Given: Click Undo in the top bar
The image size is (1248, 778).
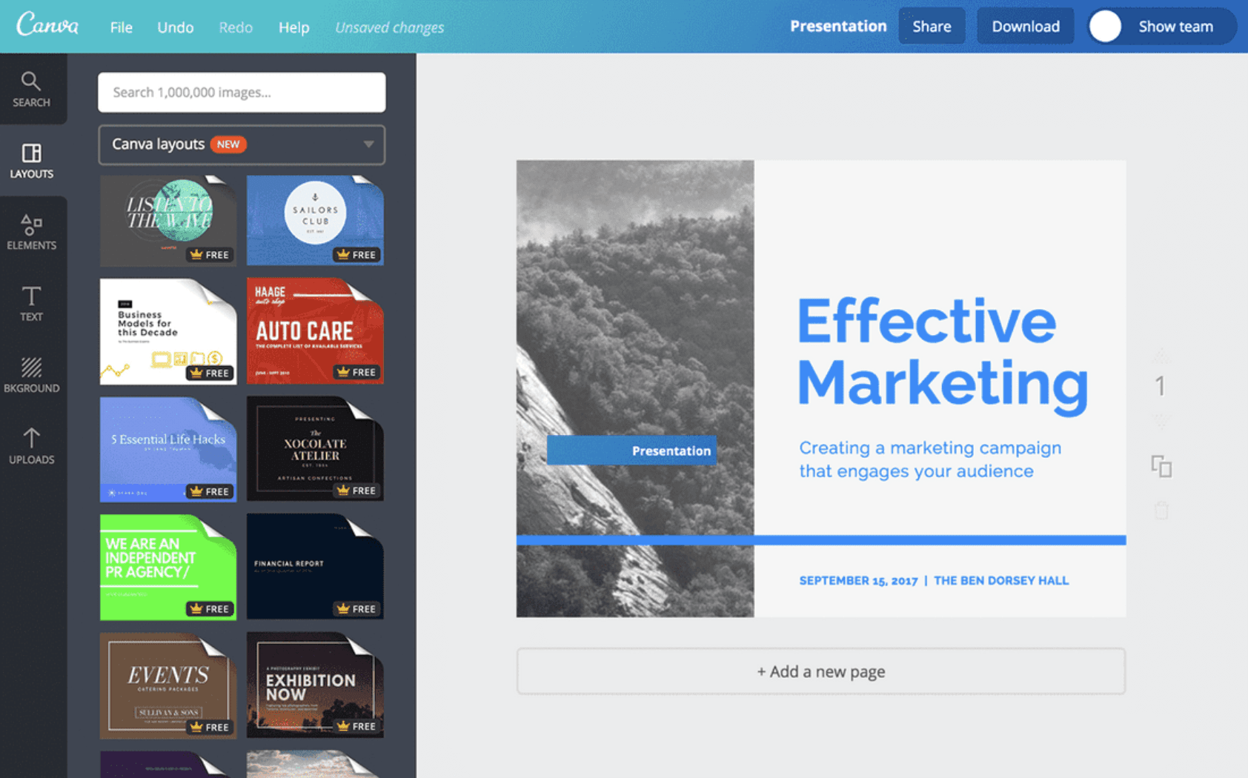Looking at the screenshot, I should [x=175, y=27].
